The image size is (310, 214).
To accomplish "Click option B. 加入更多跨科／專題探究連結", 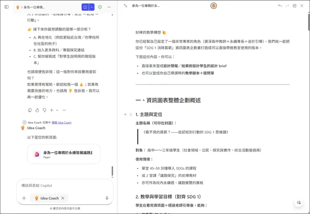I will pyautogui.click(x=59, y=50).
